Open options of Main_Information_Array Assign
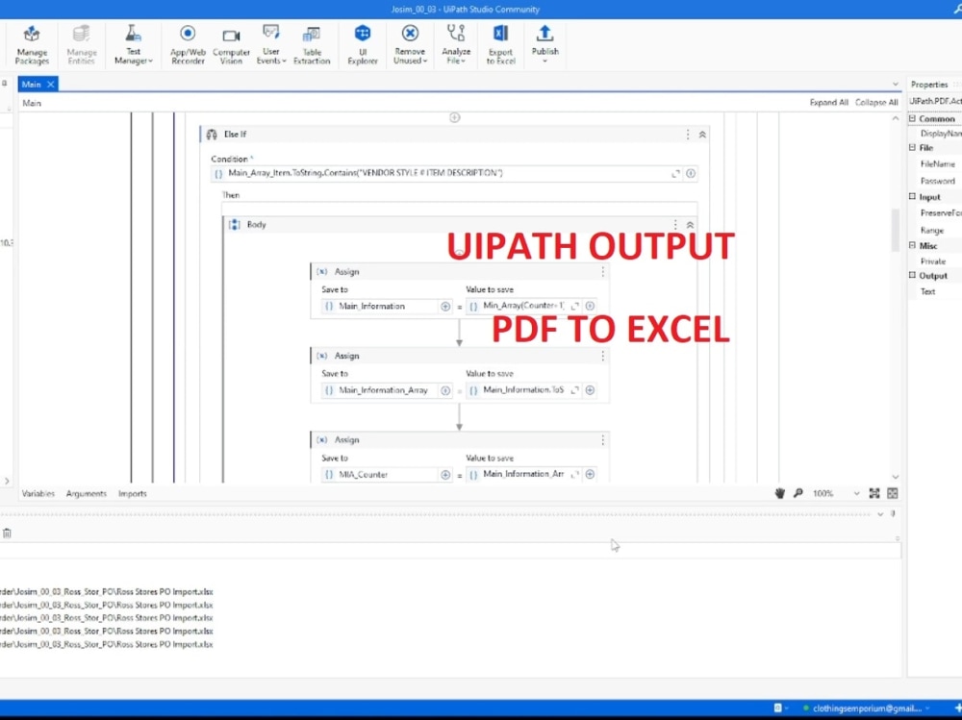This screenshot has height=720, width=962. click(x=602, y=356)
